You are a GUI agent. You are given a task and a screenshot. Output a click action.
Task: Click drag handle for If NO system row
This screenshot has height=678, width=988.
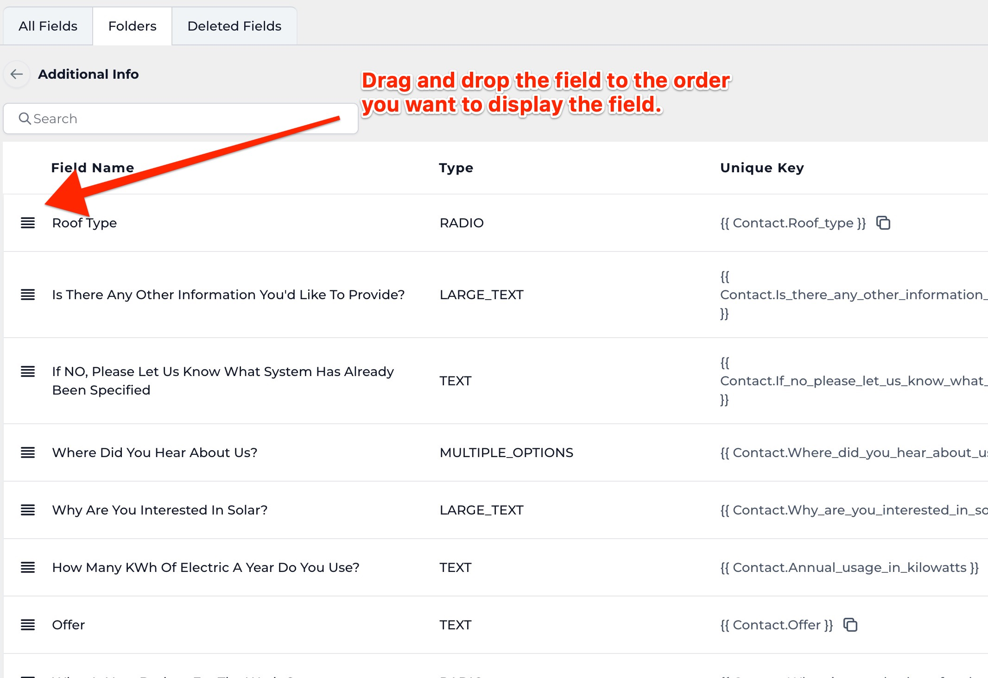[x=28, y=371]
